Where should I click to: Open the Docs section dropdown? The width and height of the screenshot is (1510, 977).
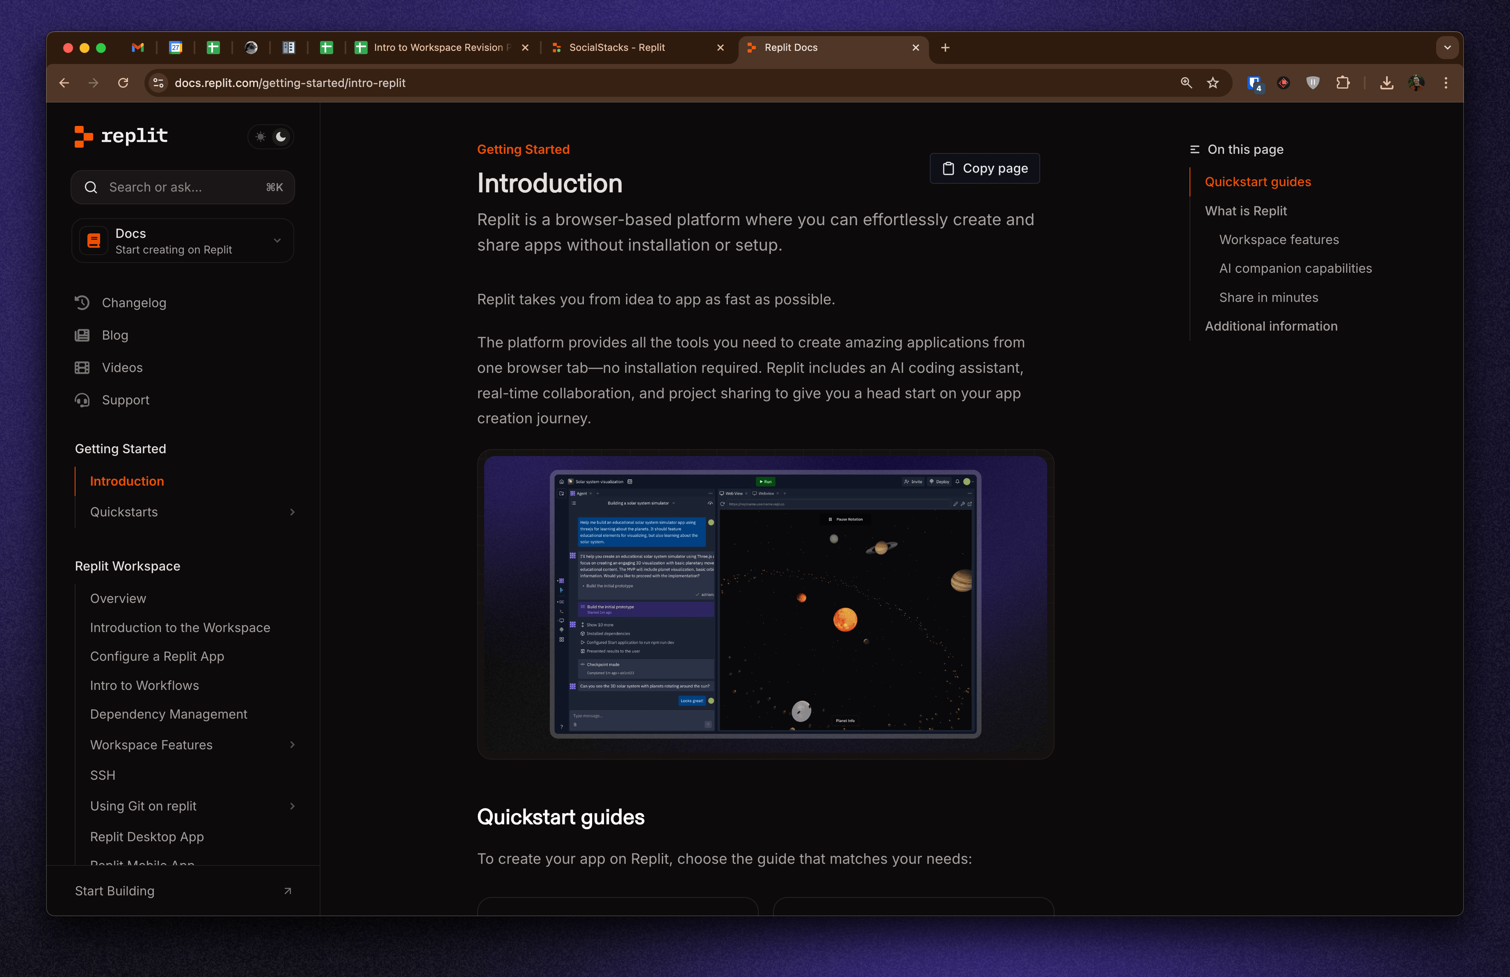[x=183, y=241]
